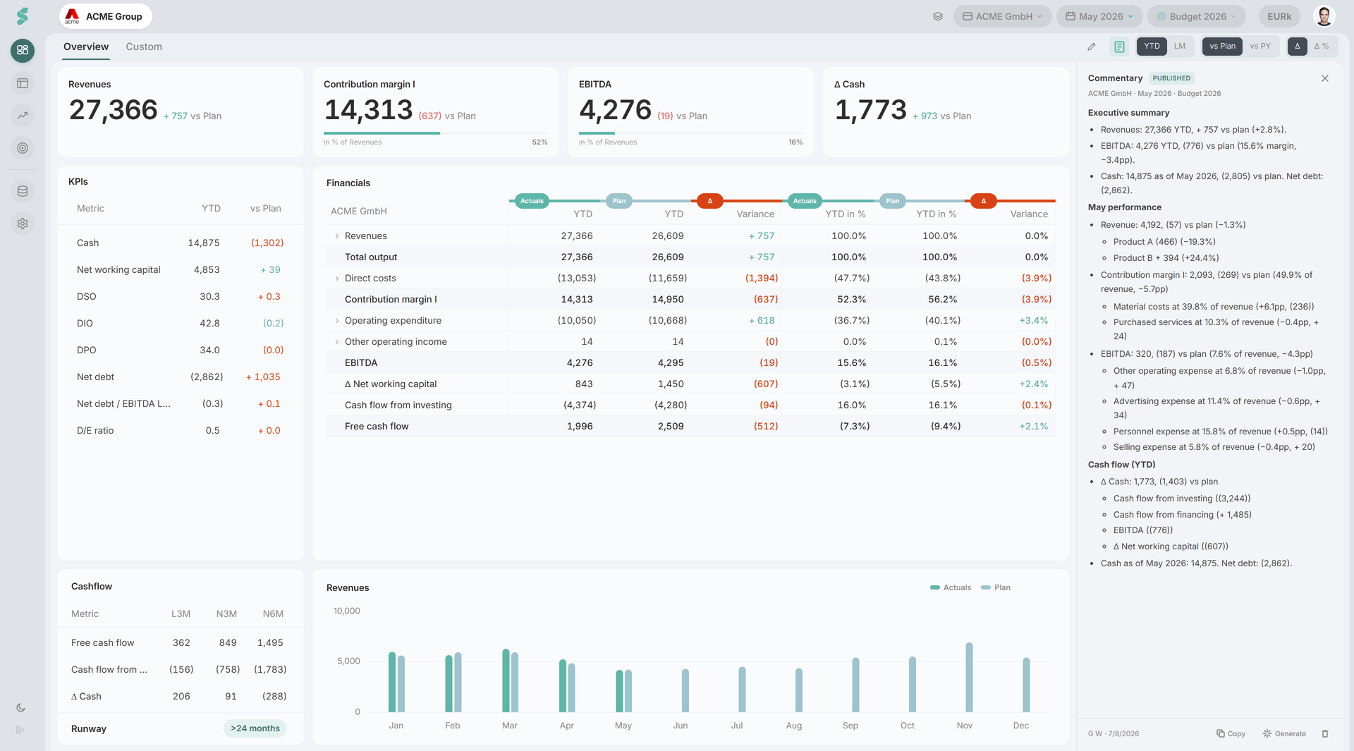Click the layers icon in top bar
The height and width of the screenshot is (751, 1354).
tap(937, 16)
